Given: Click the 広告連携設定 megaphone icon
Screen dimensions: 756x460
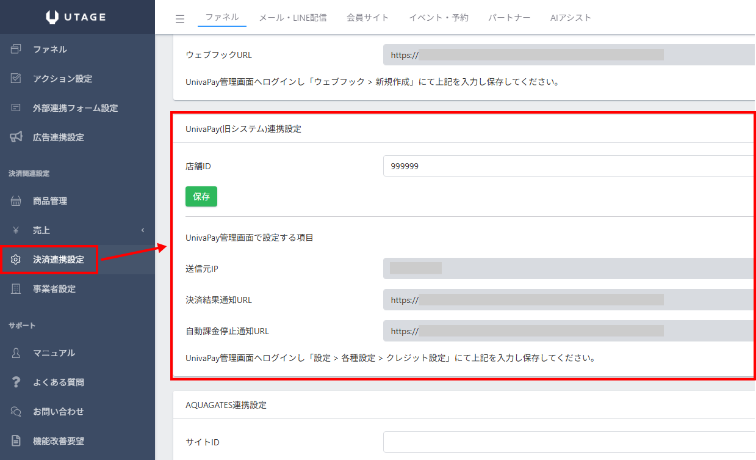Looking at the screenshot, I should point(16,137).
